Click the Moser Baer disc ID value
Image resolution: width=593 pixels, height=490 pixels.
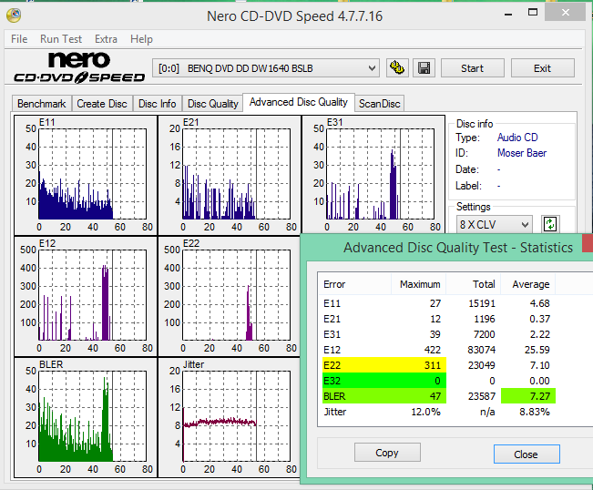tap(522, 153)
